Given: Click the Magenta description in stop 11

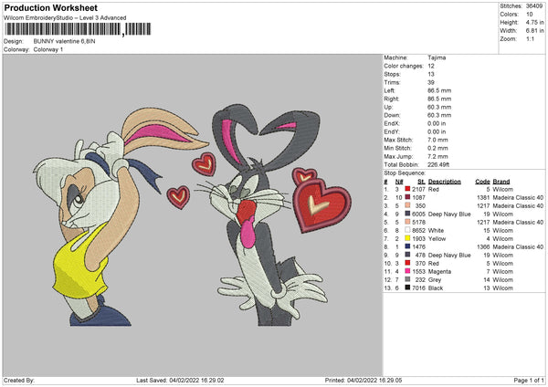Looking at the screenshot, I should click(x=439, y=271).
